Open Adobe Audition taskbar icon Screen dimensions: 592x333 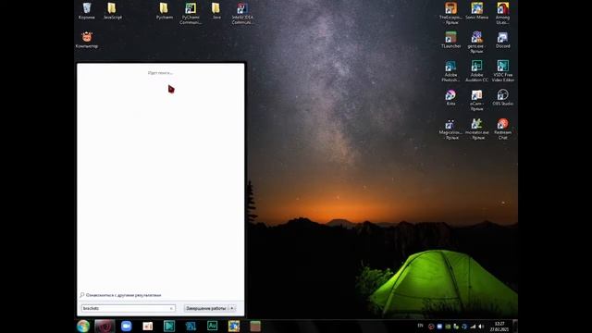212,326
